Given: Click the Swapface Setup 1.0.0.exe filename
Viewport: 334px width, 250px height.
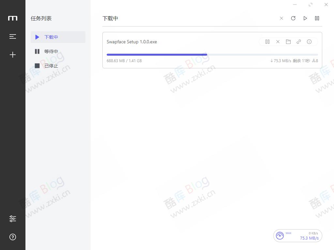Looking at the screenshot, I should [x=132, y=42].
